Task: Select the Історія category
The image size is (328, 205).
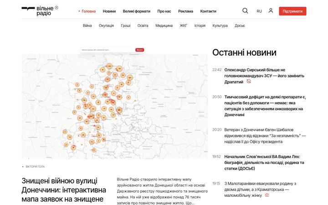Action: coord(200,26)
